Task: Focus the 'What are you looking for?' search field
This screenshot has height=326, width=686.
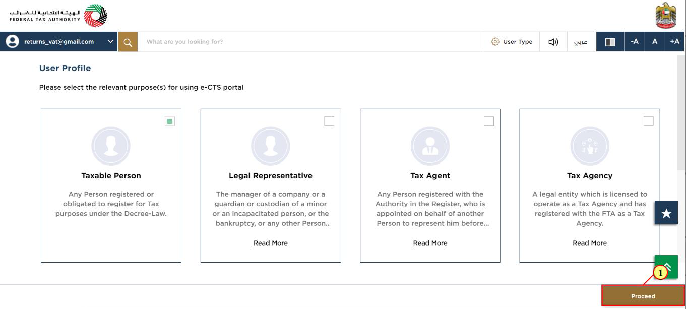Action: 310,42
